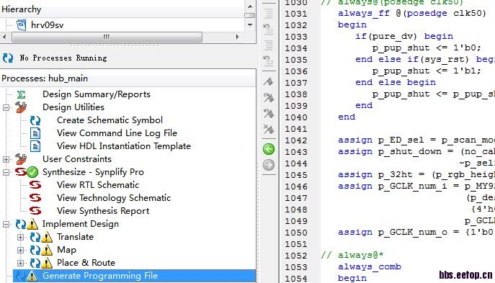Click the Synthesize green checkmark status icon

(32, 172)
